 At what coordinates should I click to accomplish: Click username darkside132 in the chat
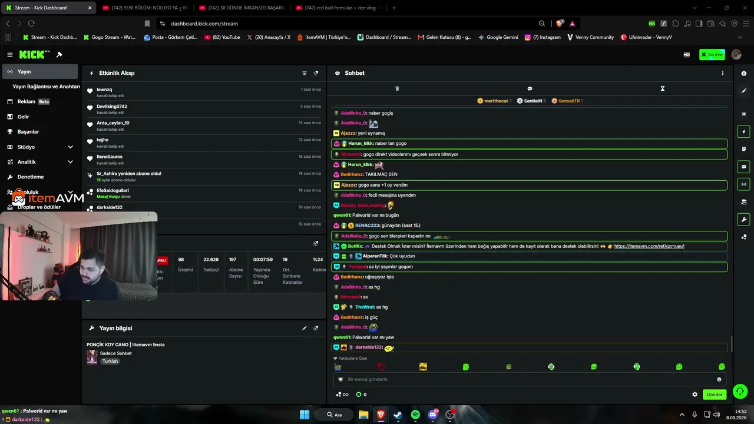click(x=369, y=347)
